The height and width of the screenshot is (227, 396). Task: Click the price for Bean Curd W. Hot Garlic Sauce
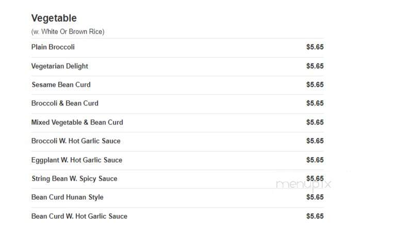315,216
